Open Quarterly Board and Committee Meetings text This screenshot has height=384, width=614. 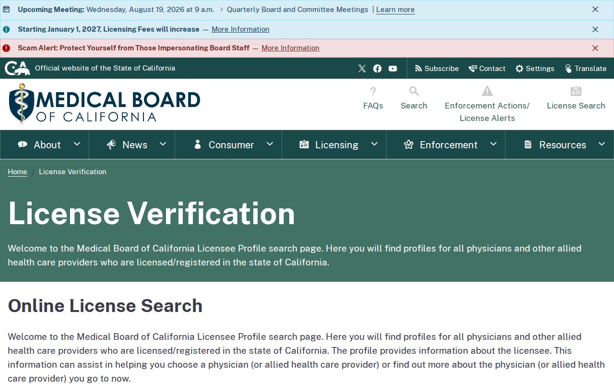coord(297,10)
